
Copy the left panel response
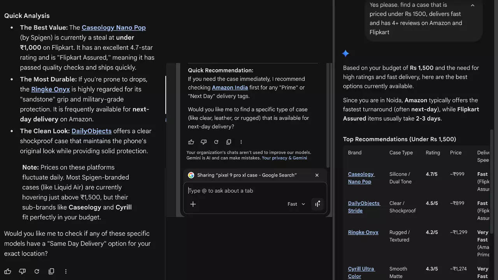pyautogui.click(x=51, y=271)
